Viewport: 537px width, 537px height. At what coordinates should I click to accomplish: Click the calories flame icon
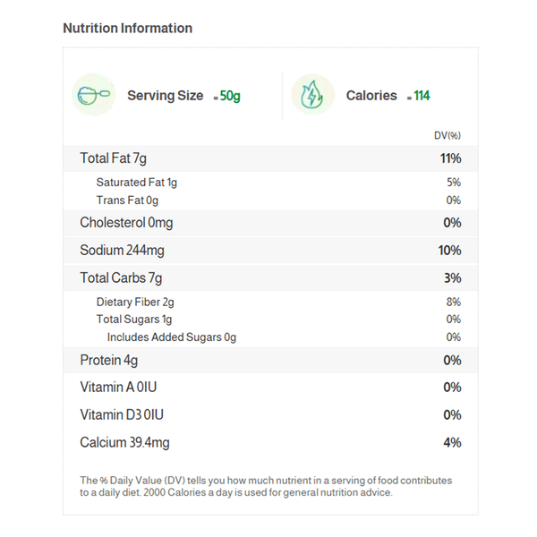pos(312,95)
